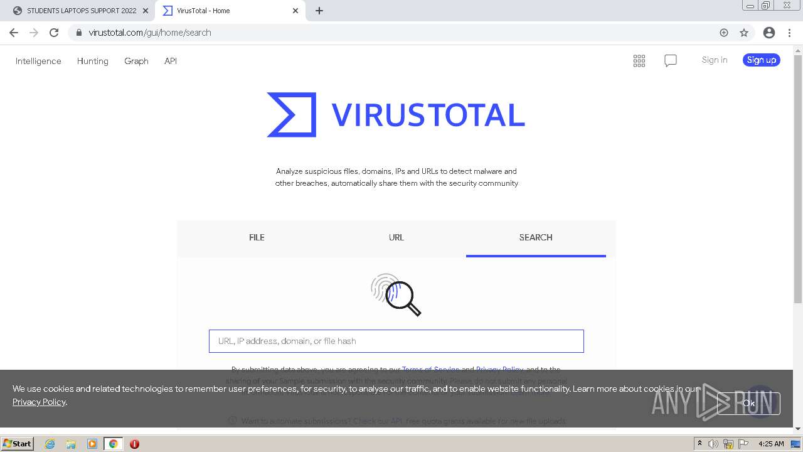Open media player taskbar icon

coord(92,444)
